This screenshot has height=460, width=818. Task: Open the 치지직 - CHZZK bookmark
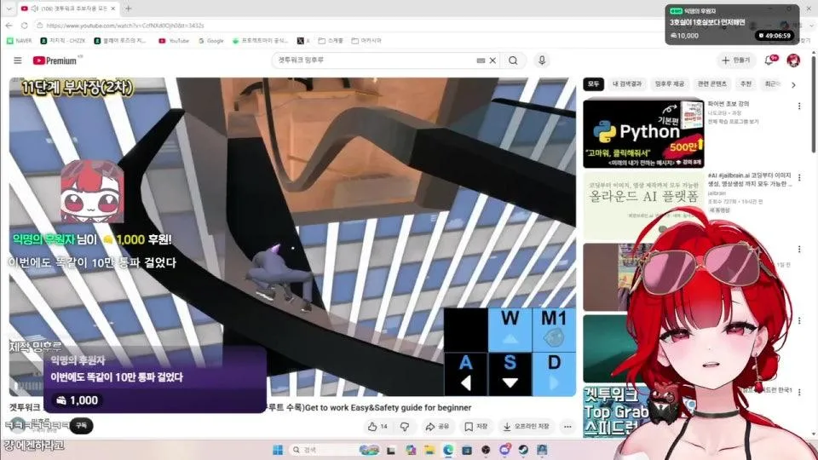[62, 40]
